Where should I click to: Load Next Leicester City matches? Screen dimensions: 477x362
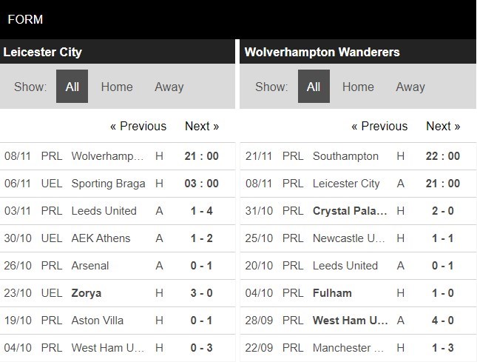[202, 126]
